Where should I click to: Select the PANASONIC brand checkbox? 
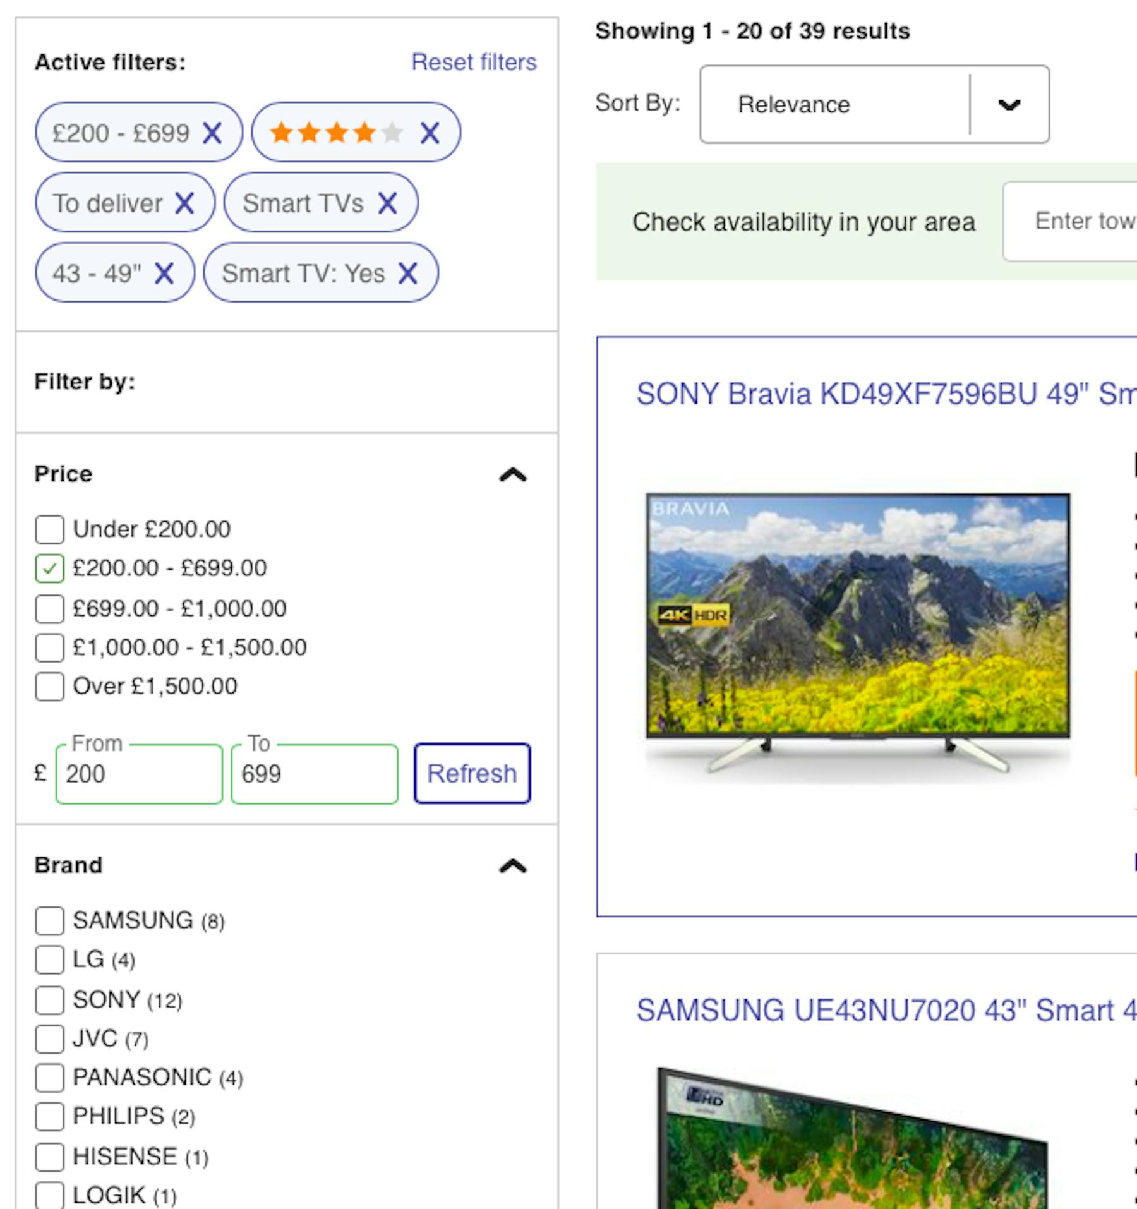(x=50, y=1078)
